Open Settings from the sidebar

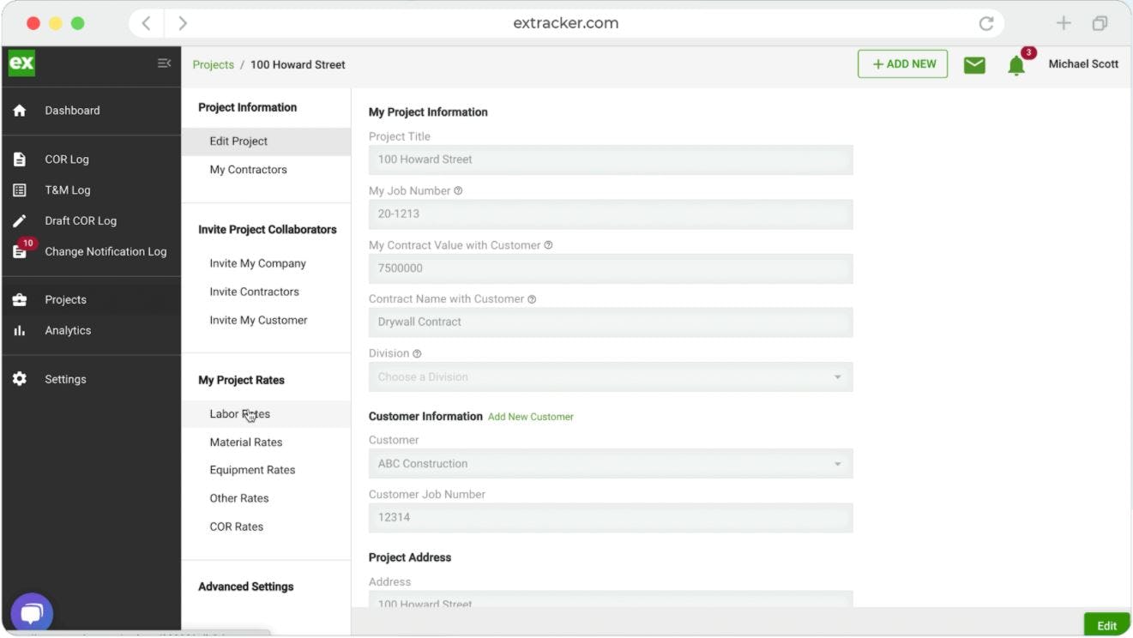(65, 378)
